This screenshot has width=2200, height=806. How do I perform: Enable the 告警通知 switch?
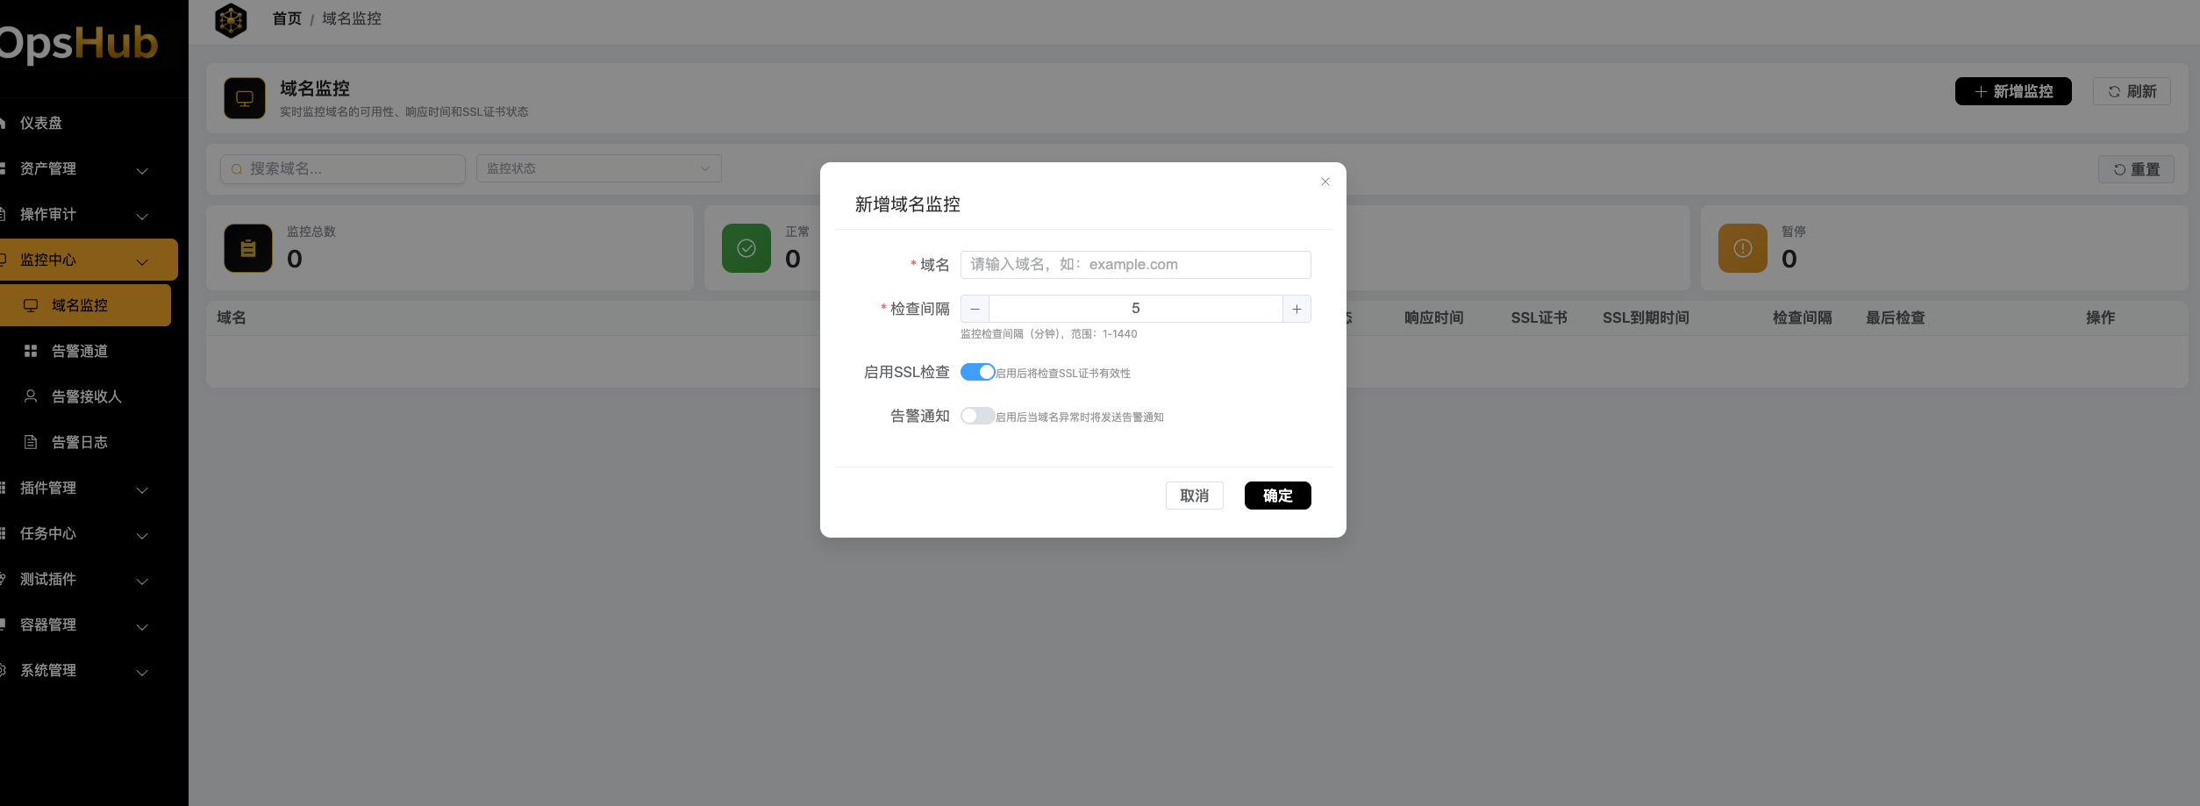point(976,415)
